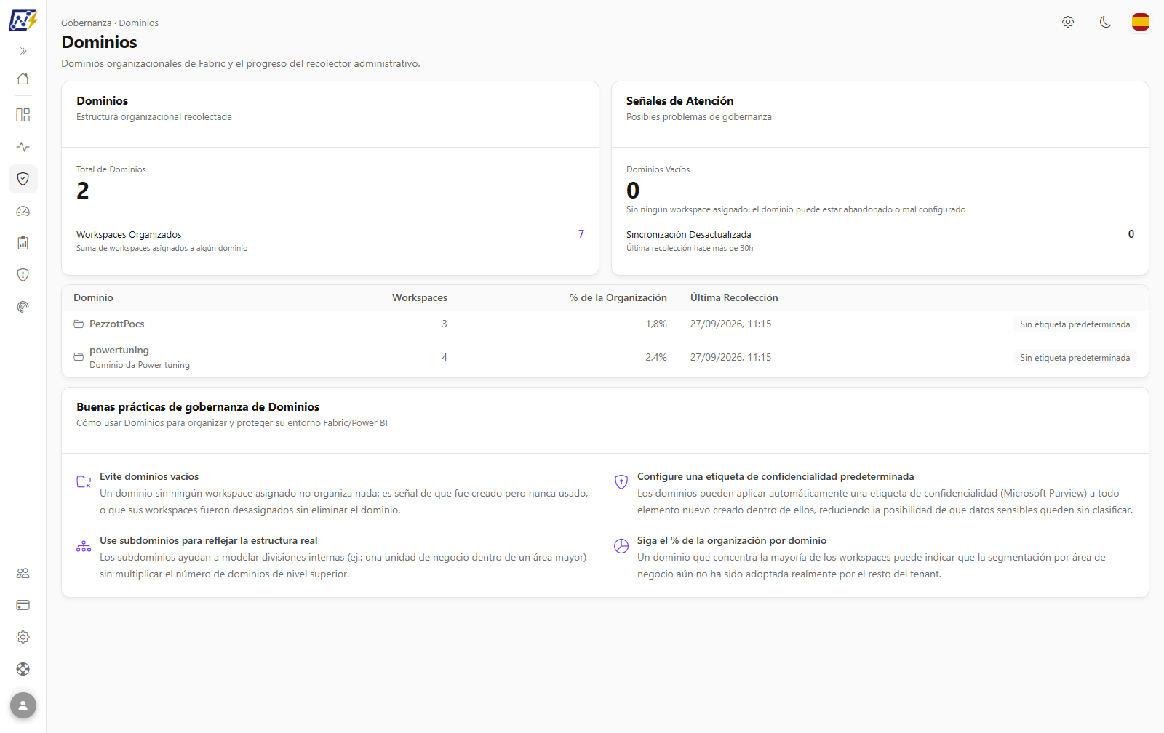Toggle dark mode with the moon icon
The image size is (1164, 733).
coord(1106,22)
